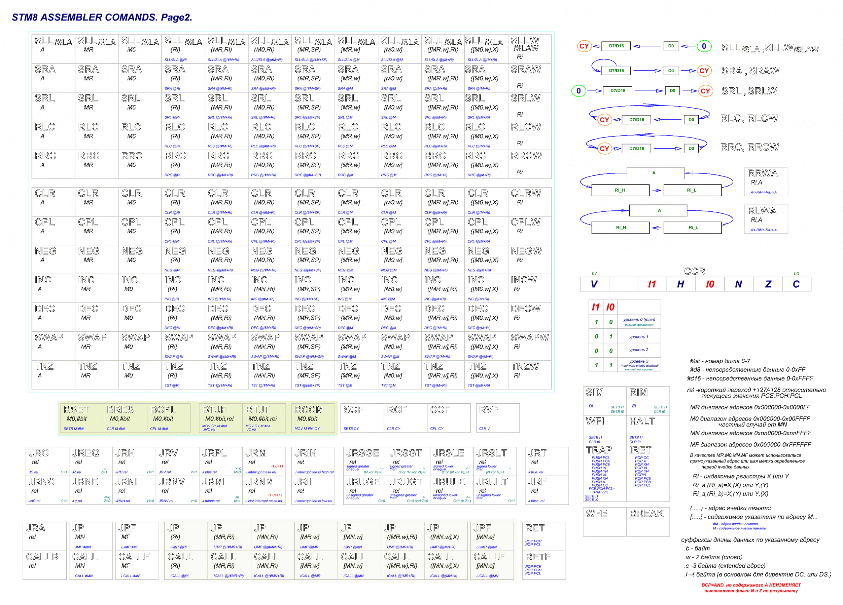
Task: Click the green zero circle beside the SLL diagram
Action: click(704, 46)
